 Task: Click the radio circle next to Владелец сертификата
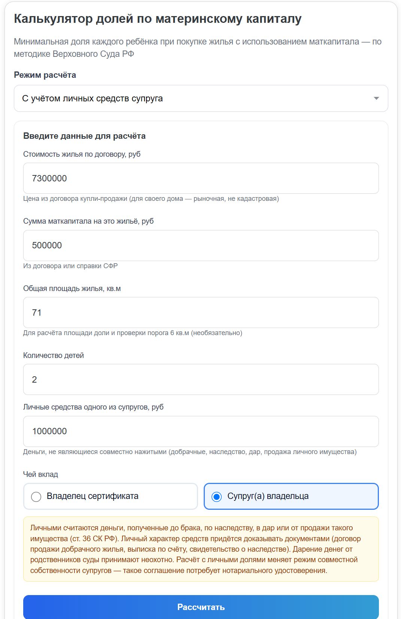click(x=36, y=497)
